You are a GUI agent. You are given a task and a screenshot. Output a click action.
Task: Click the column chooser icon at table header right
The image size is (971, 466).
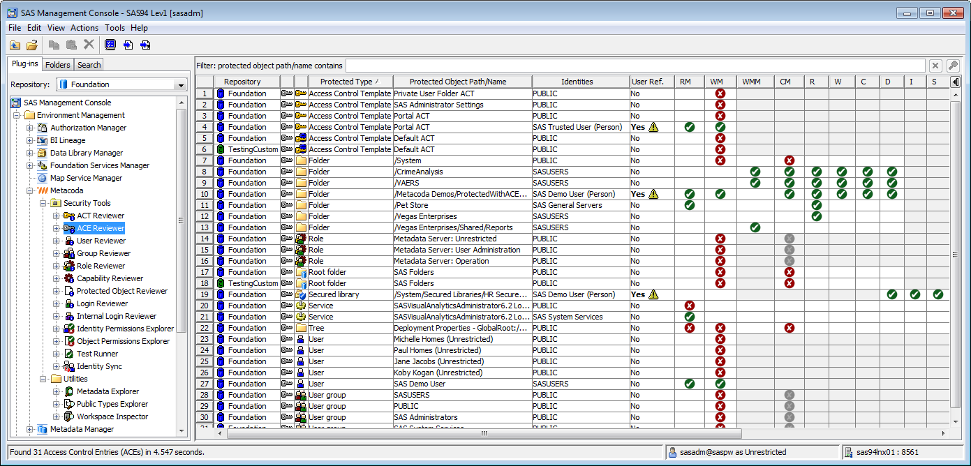click(955, 82)
